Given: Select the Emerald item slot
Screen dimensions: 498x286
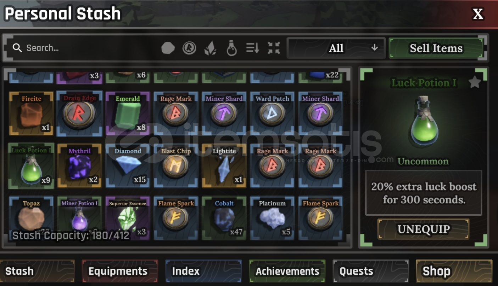Looking at the screenshot, I should (x=128, y=113).
